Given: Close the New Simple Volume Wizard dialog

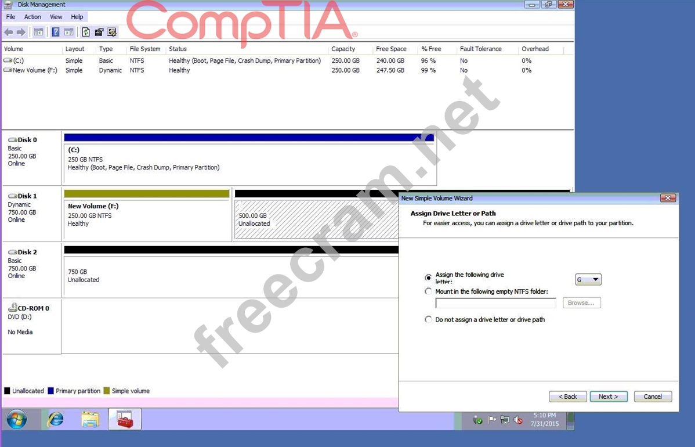Looking at the screenshot, I should [668, 198].
